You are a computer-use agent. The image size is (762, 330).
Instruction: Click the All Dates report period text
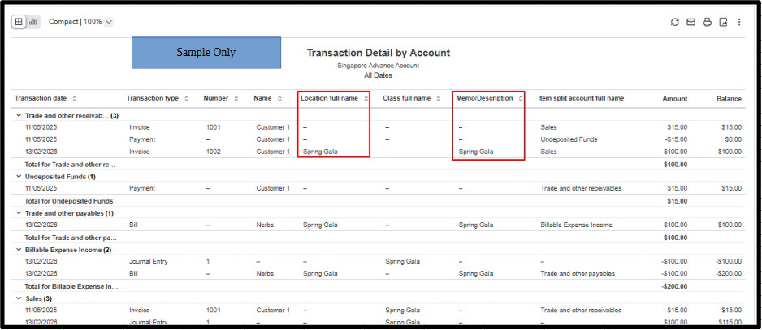[x=378, y=75]
